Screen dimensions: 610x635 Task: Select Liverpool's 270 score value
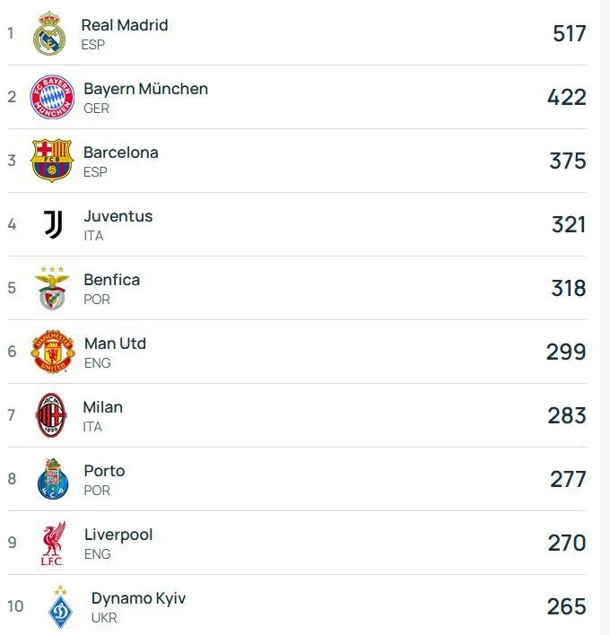tap(567, 544)
